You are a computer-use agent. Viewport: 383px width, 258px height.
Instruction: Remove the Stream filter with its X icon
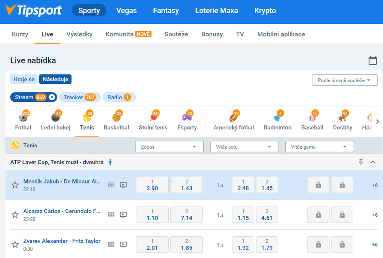click(x=52, y=97)
